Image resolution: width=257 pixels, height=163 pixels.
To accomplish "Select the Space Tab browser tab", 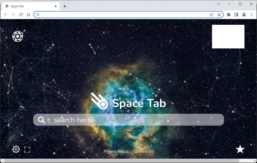I will pos(31,6).
